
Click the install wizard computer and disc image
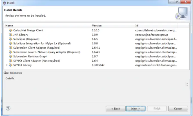pos(181,14)
